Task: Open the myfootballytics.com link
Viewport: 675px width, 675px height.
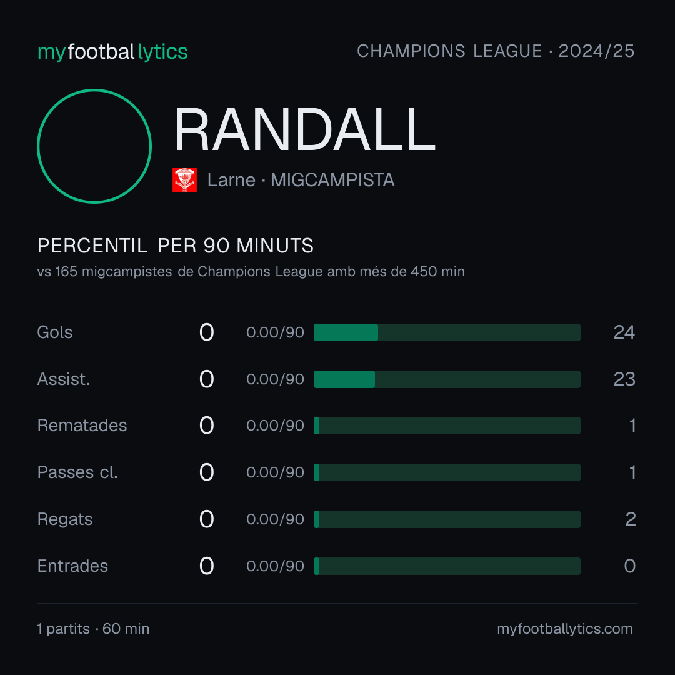Action: 565,629
